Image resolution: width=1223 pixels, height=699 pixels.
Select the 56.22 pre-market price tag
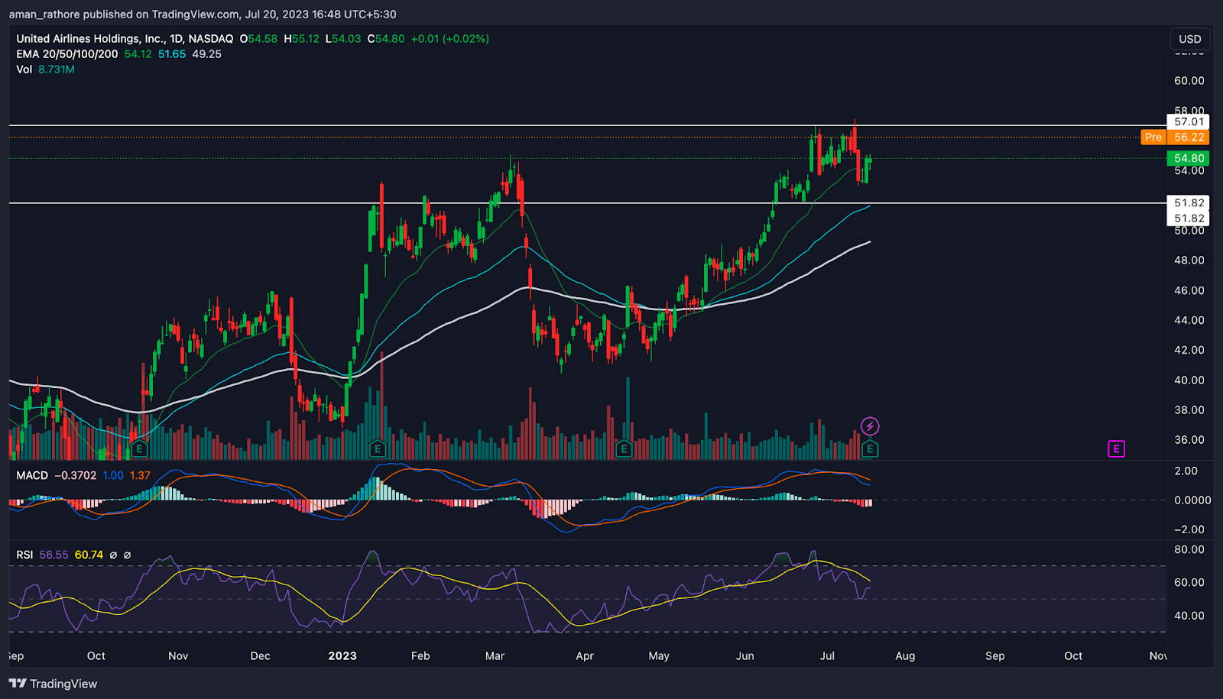(1189, 138)
